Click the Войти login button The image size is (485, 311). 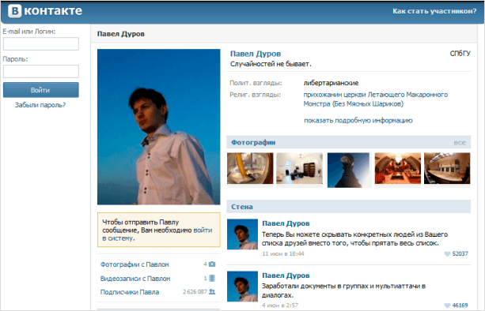pyautogui.click(x=41, y=90)
